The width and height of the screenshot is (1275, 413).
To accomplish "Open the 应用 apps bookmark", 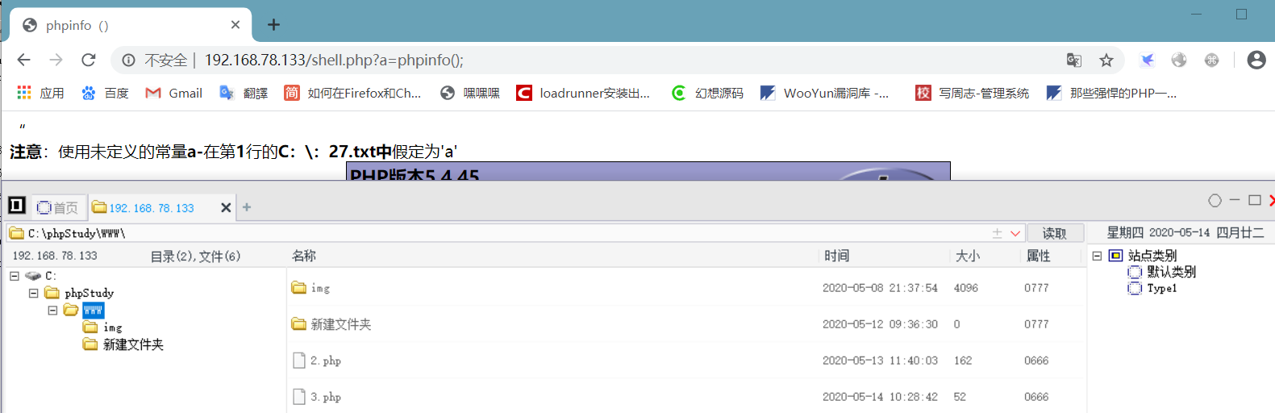I will tap(41, 94).
